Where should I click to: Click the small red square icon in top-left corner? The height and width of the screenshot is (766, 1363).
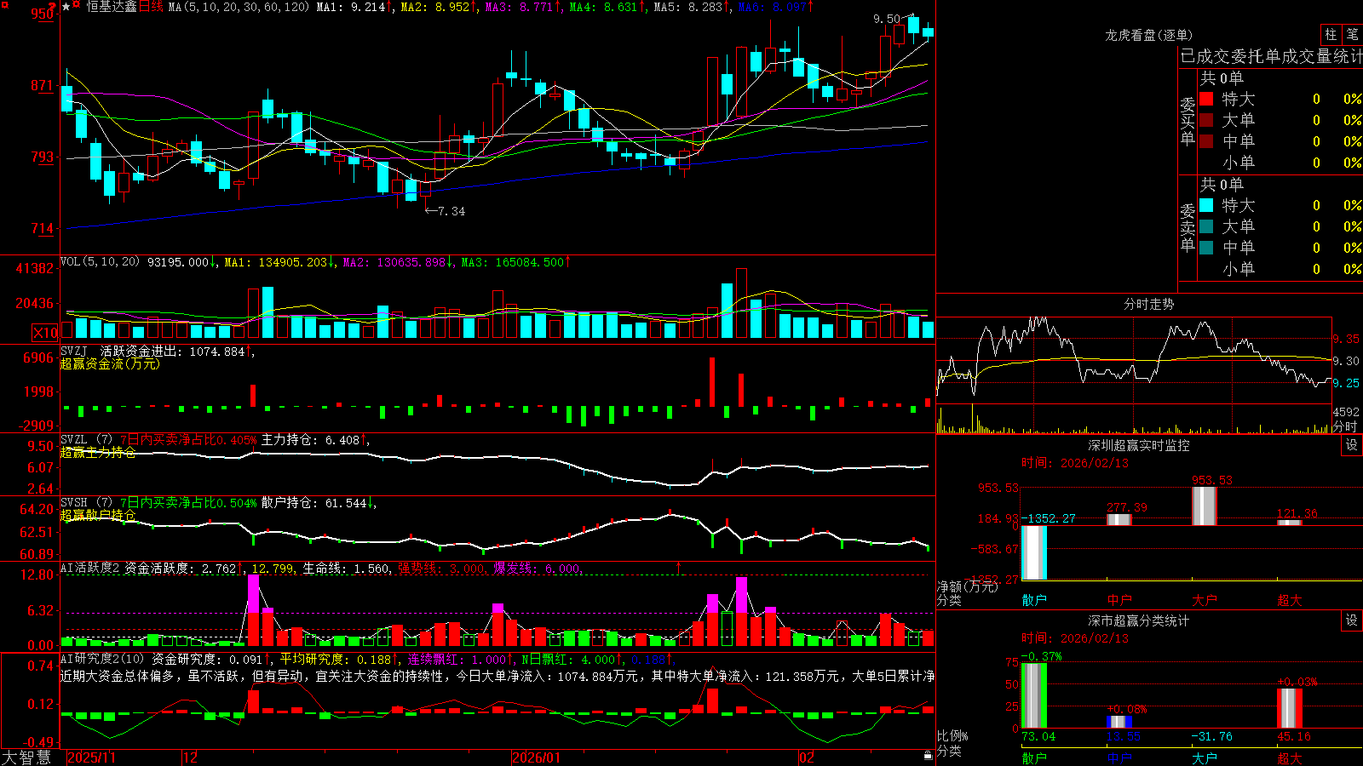click(4, 4)
